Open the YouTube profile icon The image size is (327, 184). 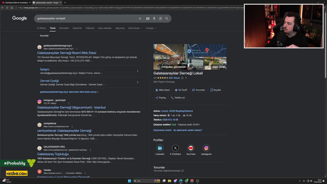point(191,148)
